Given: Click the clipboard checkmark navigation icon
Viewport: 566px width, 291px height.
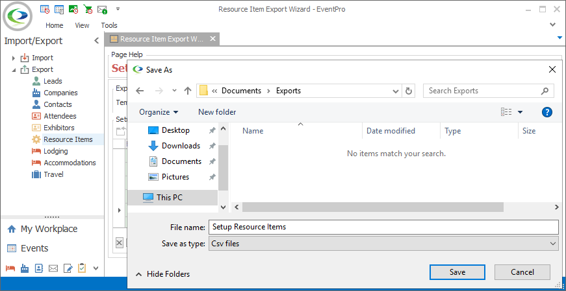Looking at the screenshot, I should [82, 268].
